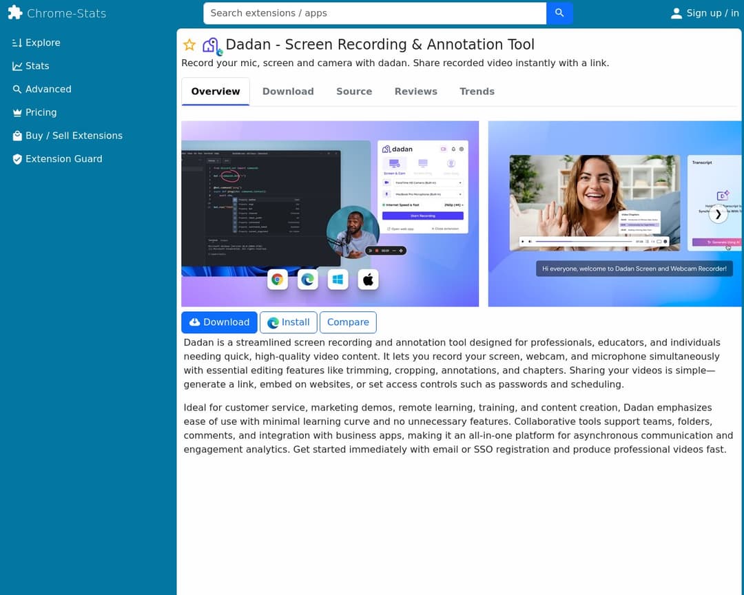Click the Chrome-Stats puzzle logo icon

14,13
